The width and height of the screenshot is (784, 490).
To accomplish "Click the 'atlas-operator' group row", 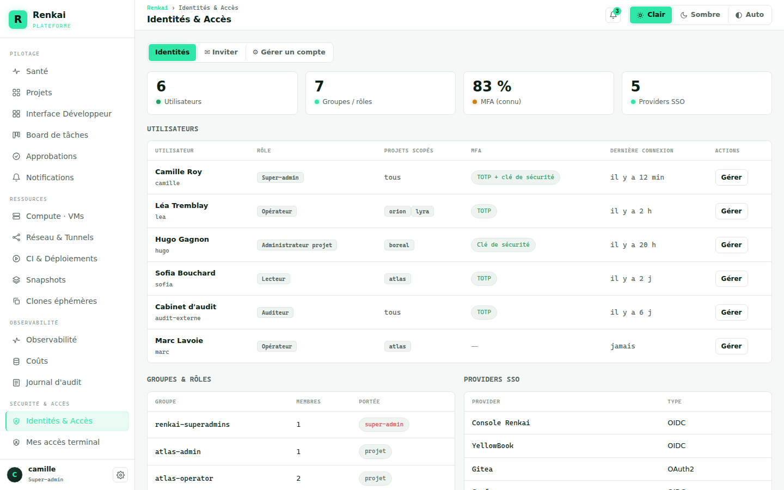I will click(x=301, y=479).
